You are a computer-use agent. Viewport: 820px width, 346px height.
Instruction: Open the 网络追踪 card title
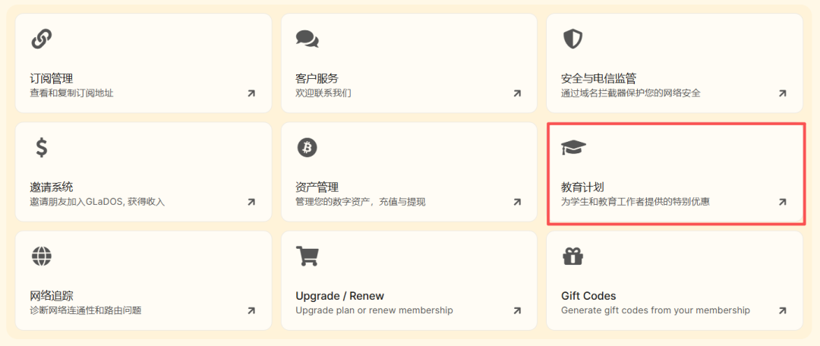pyautogui.click(x=52, y=296)
